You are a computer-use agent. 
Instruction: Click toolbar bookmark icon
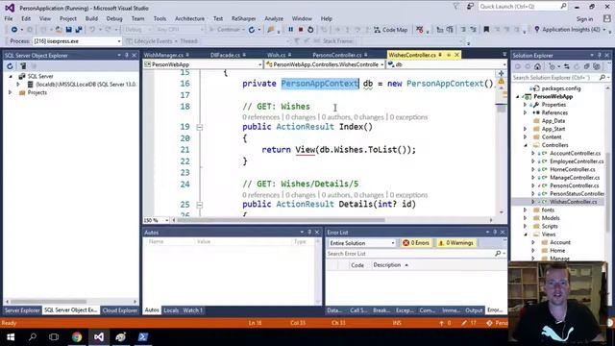[x=486, y=30]
